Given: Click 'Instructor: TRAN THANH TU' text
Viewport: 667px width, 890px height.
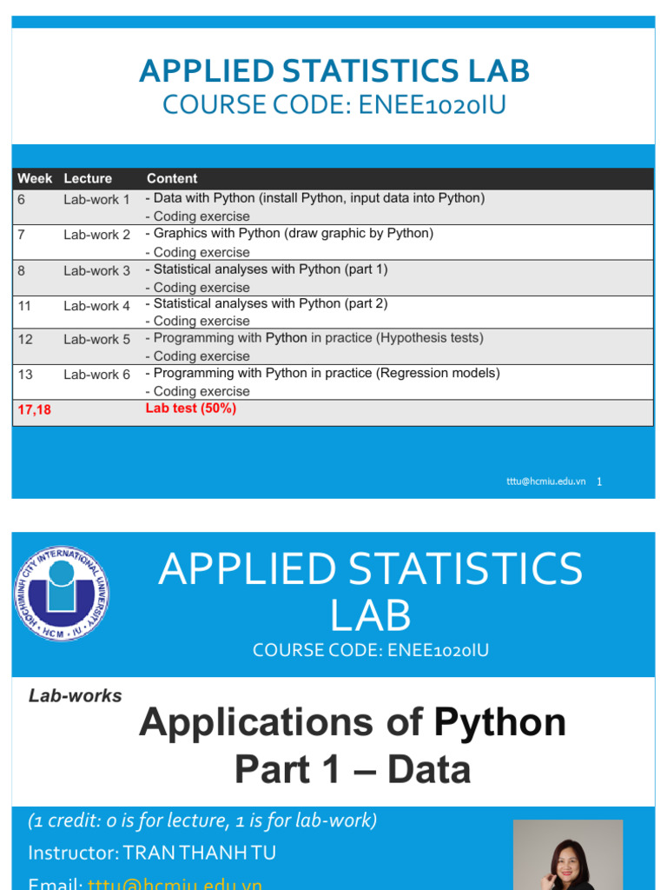Looking at the screenshot, I should [152, 853].
